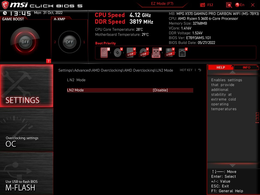
Task: Select the network boot priority device
Action: [x=183, y=53]
